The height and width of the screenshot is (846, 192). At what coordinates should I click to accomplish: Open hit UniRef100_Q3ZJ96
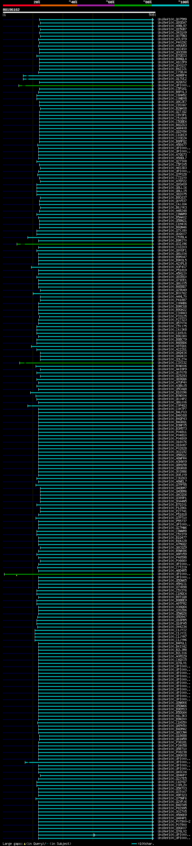(x=172, y=244)
